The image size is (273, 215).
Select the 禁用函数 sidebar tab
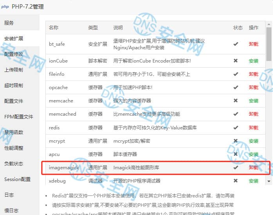point(20,132)
